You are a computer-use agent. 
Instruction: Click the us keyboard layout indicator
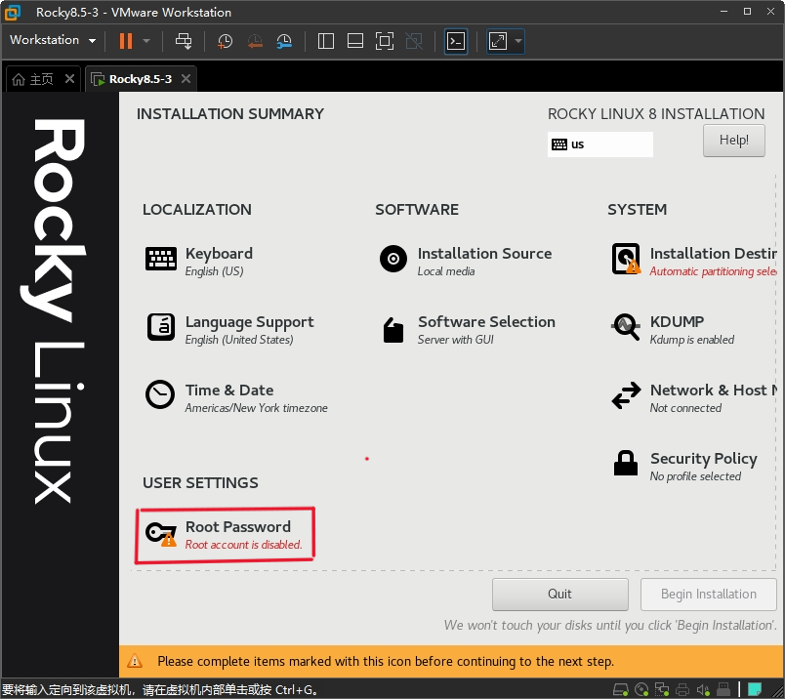point(599,144)
